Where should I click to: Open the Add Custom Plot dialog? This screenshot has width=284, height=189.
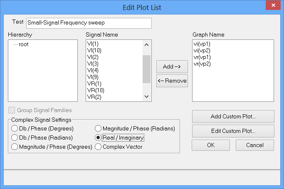(x=233, y=117)
